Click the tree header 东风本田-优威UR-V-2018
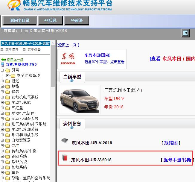Viewport: 195px width, 182px height. (25, 43)
